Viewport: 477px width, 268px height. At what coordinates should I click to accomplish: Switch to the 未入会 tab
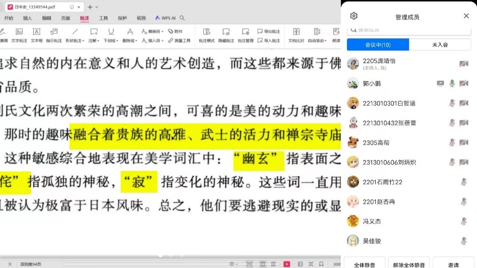(440, 45)
